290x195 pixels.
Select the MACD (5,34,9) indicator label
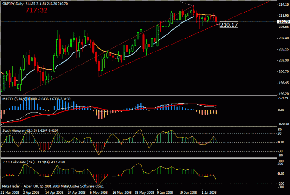pos(14,99)
